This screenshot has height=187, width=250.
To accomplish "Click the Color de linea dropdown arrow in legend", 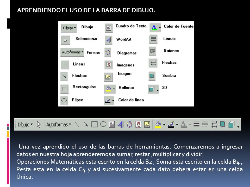I will (113, 101).
